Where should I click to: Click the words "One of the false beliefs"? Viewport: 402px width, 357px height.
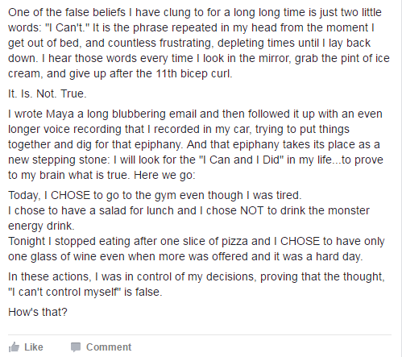point(67,12)
